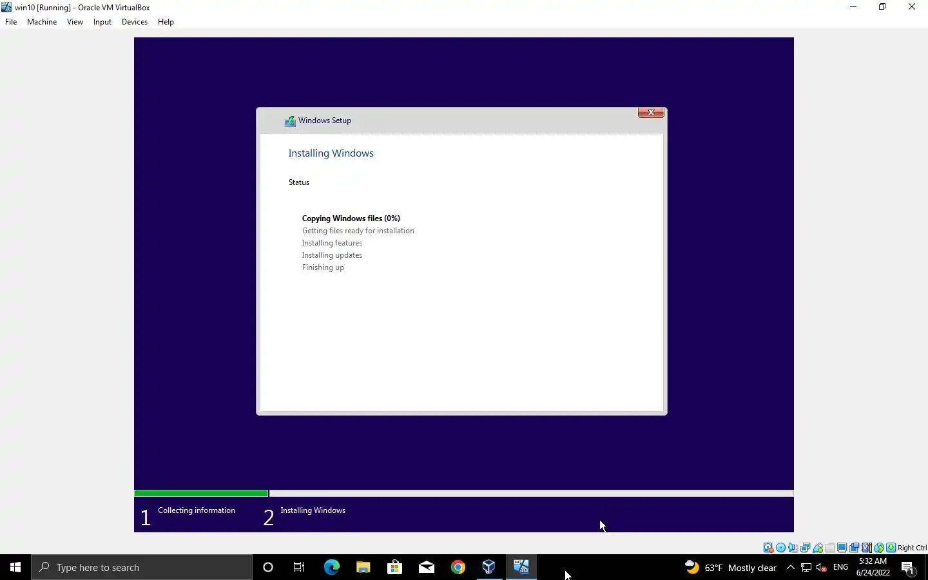This screenshot has width=928, height=580.
Task: Open Microsoft Store from taskbar
Action: [394, 567]
